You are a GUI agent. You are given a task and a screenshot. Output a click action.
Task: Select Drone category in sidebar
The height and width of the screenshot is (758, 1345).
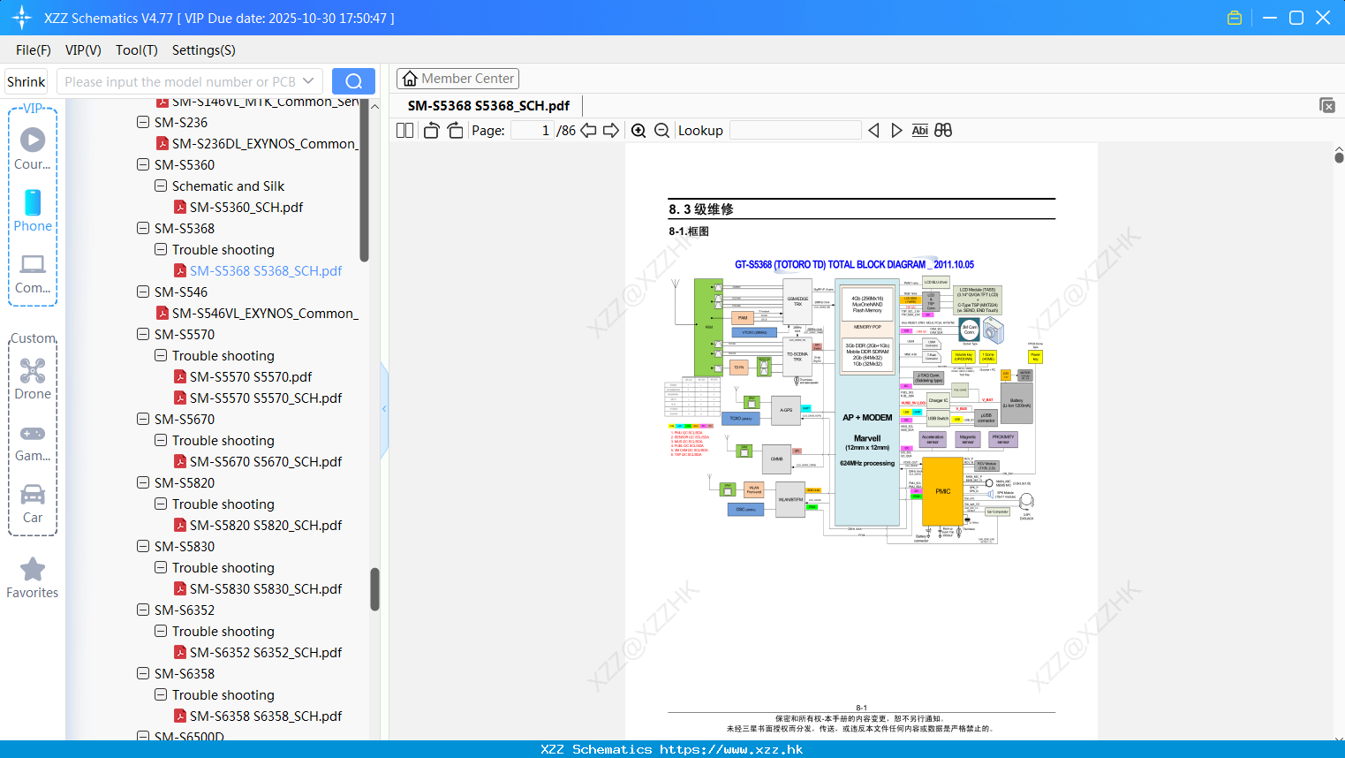pyautogui.click(x=33, y=378)
